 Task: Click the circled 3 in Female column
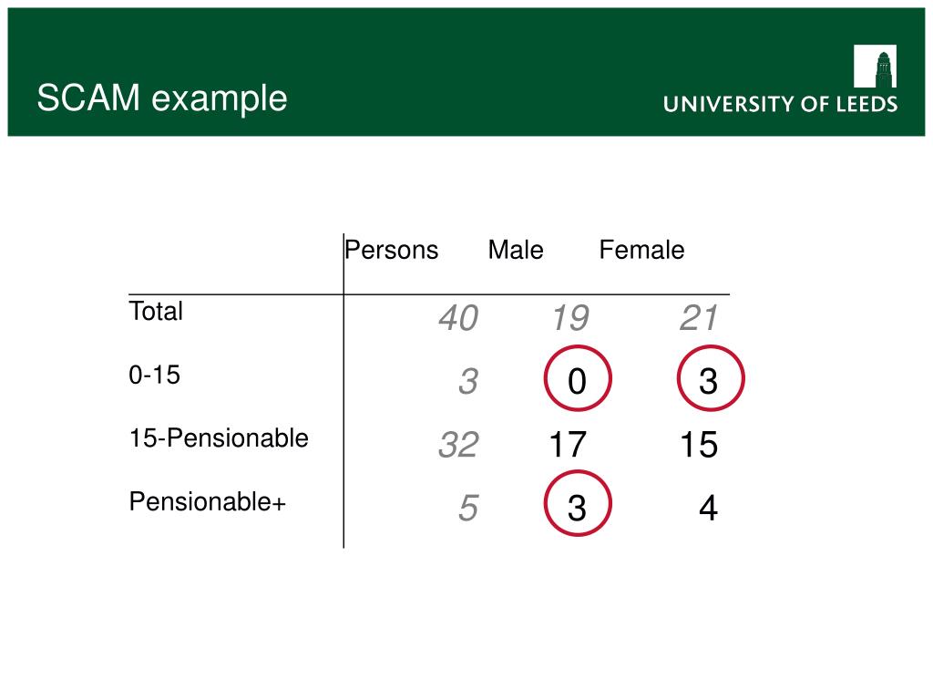711,378
